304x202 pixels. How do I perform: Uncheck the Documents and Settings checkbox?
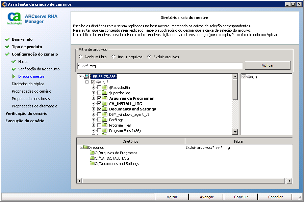pyautogui.click(x=99, y=109)
